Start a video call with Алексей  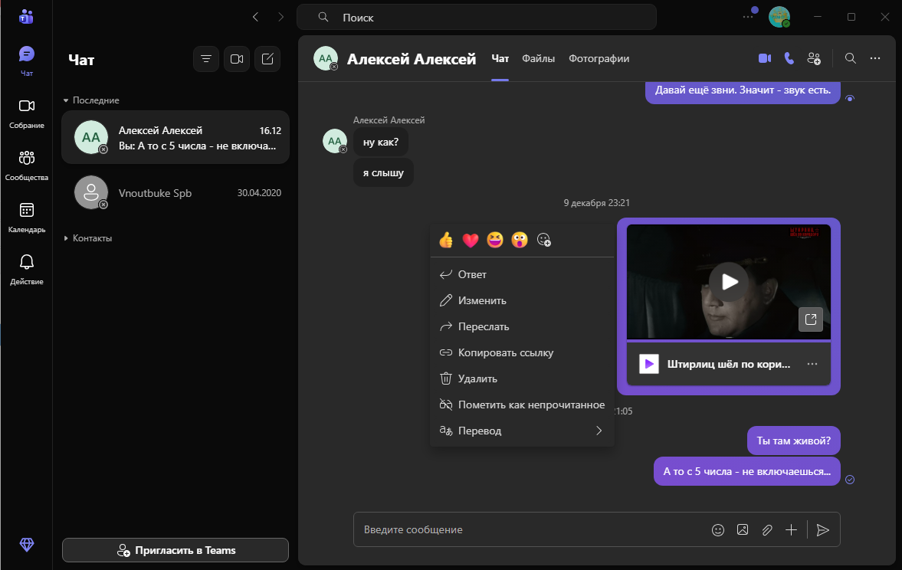point(764,58)
